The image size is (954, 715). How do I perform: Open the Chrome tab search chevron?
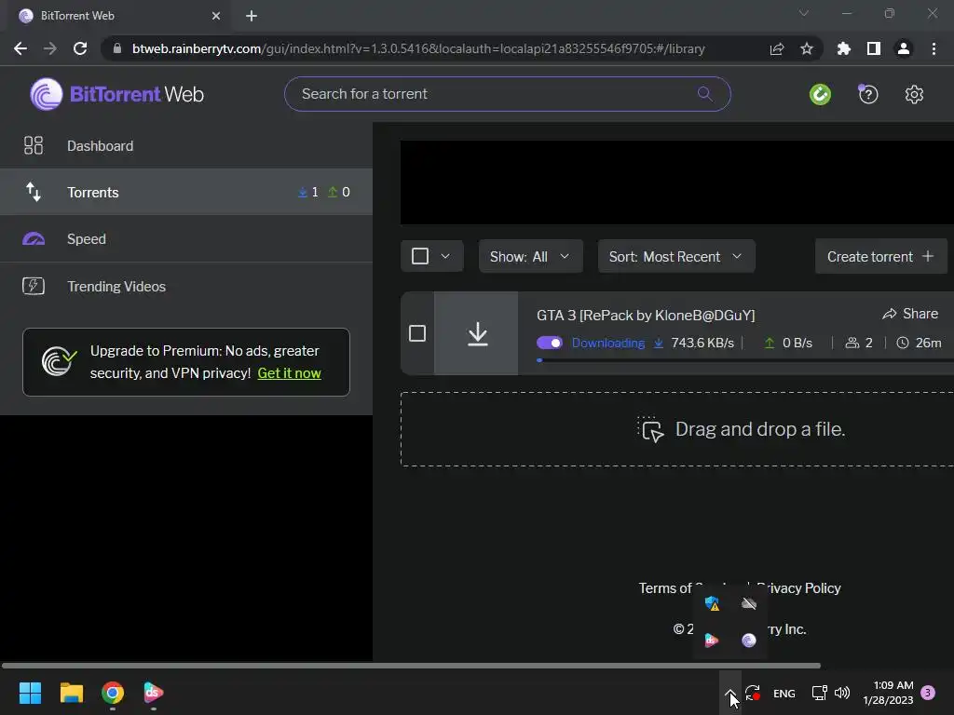[x=804, y=13]
